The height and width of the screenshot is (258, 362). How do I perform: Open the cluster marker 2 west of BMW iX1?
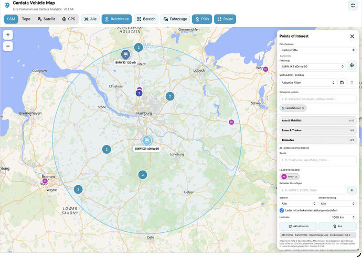click(107, 149)
